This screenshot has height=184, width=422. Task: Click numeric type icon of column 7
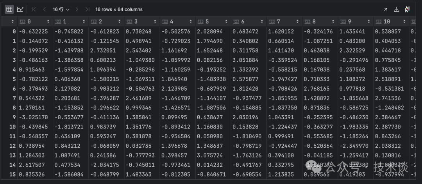pos(272,21)
